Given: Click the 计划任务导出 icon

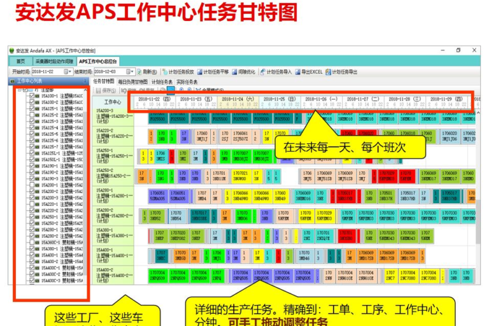Looking at the screenshot, I should click(x=328, y=72).
